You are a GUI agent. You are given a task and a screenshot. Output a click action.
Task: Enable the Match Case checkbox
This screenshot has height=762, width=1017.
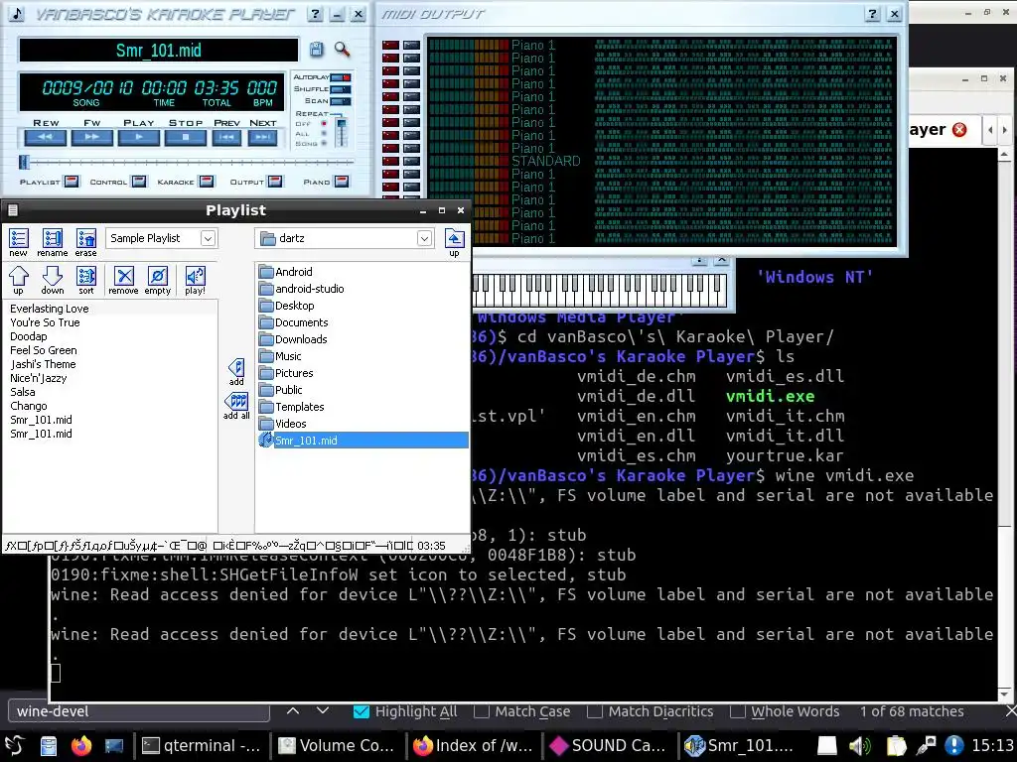[x=482, y=711]
